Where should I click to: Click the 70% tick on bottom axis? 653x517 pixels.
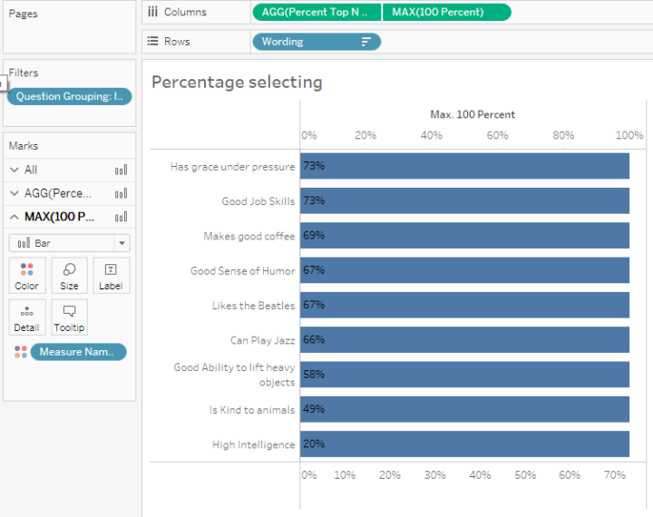(615, 475)
